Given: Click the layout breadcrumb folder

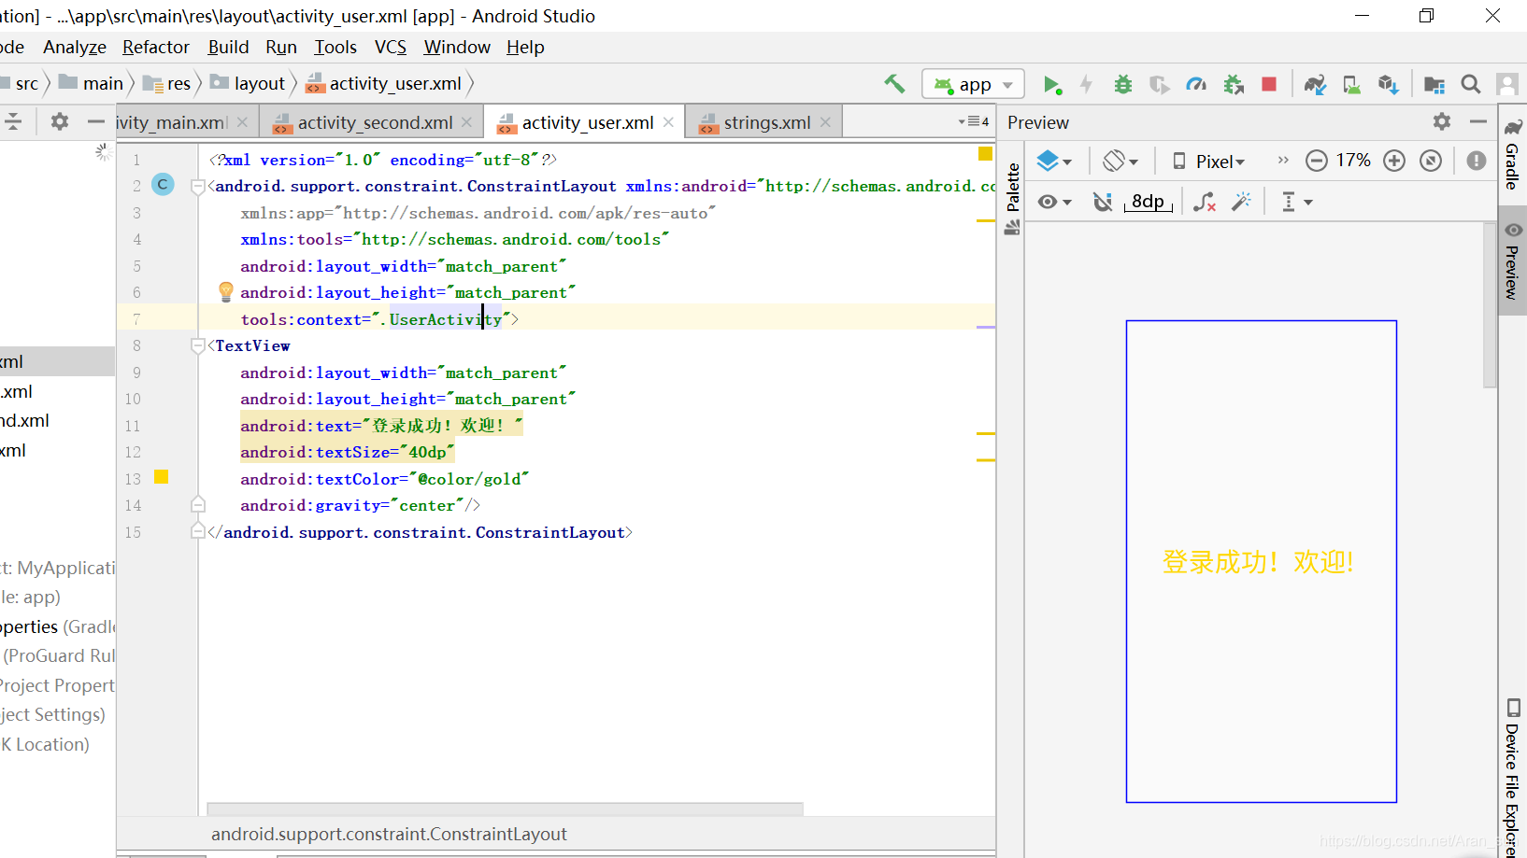Looking at the screenshot, I should 248,84.
